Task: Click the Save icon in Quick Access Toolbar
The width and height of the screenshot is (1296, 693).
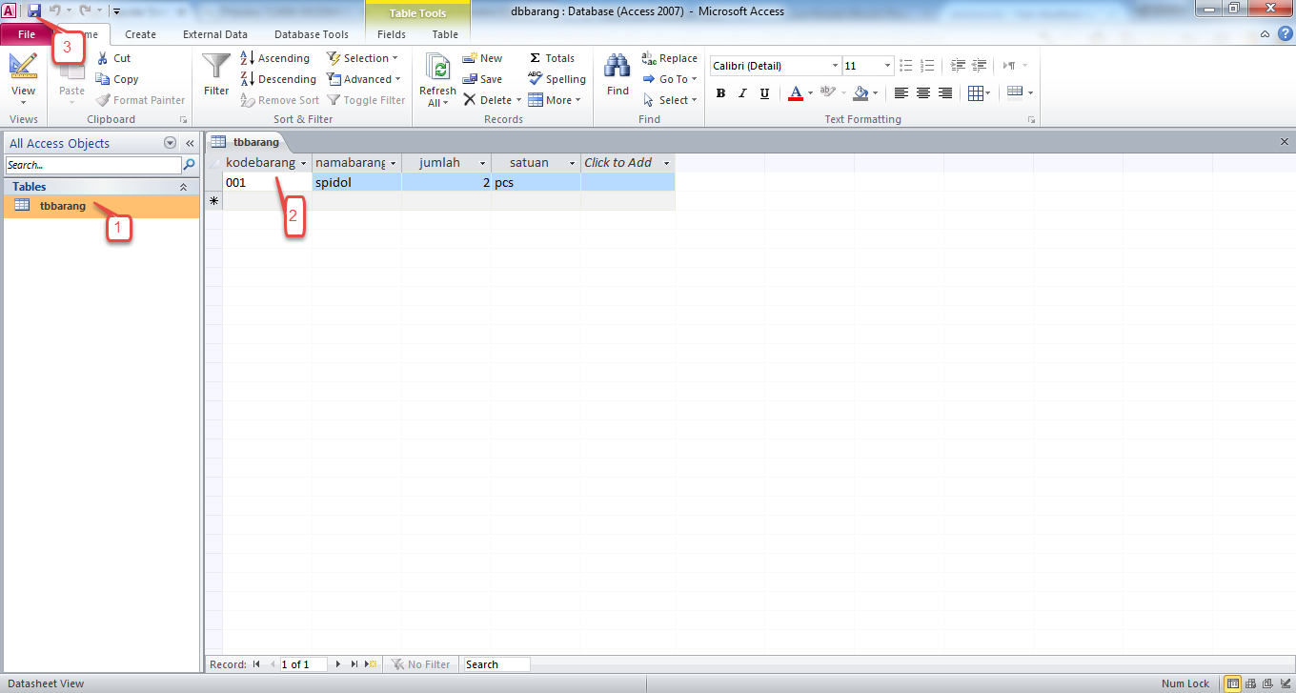Action: [x=34, y=10]
